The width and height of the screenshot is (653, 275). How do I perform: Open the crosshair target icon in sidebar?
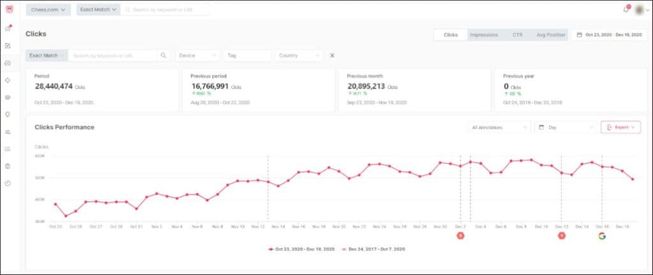click(x=8, y=80)
